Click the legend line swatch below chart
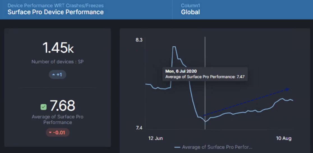The height and width of the screenshot is (153, 313). 177,147
